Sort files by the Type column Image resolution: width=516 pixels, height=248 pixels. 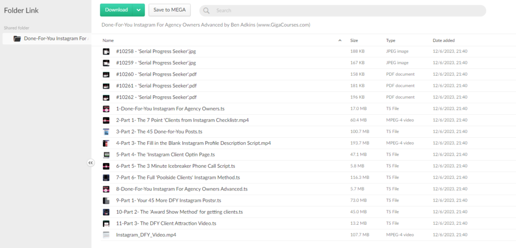click(x=391, y=40)
